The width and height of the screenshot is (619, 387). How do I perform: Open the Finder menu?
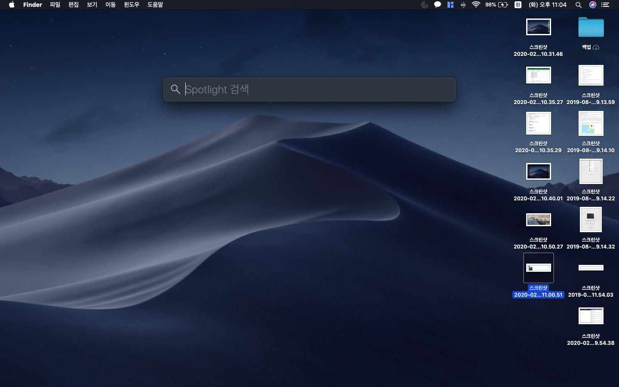click(x=33, y=5)
